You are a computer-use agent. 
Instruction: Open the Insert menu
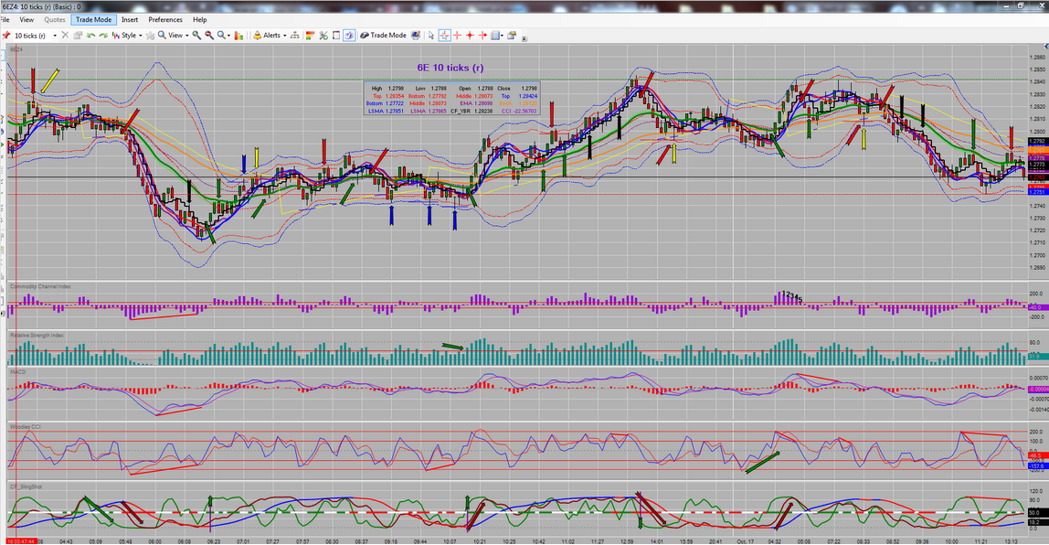pos(130,20)
